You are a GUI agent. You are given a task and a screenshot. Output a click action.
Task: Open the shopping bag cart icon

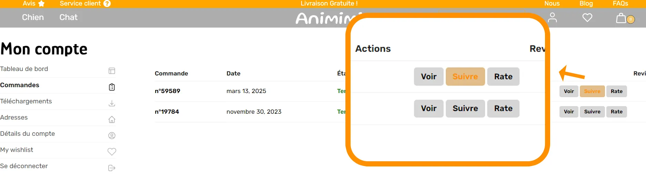tap(621, 18)
